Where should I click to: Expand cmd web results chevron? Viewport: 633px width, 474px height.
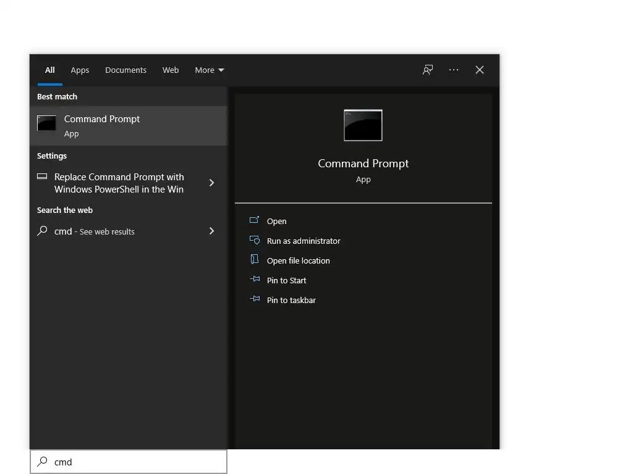click(211, 231)
